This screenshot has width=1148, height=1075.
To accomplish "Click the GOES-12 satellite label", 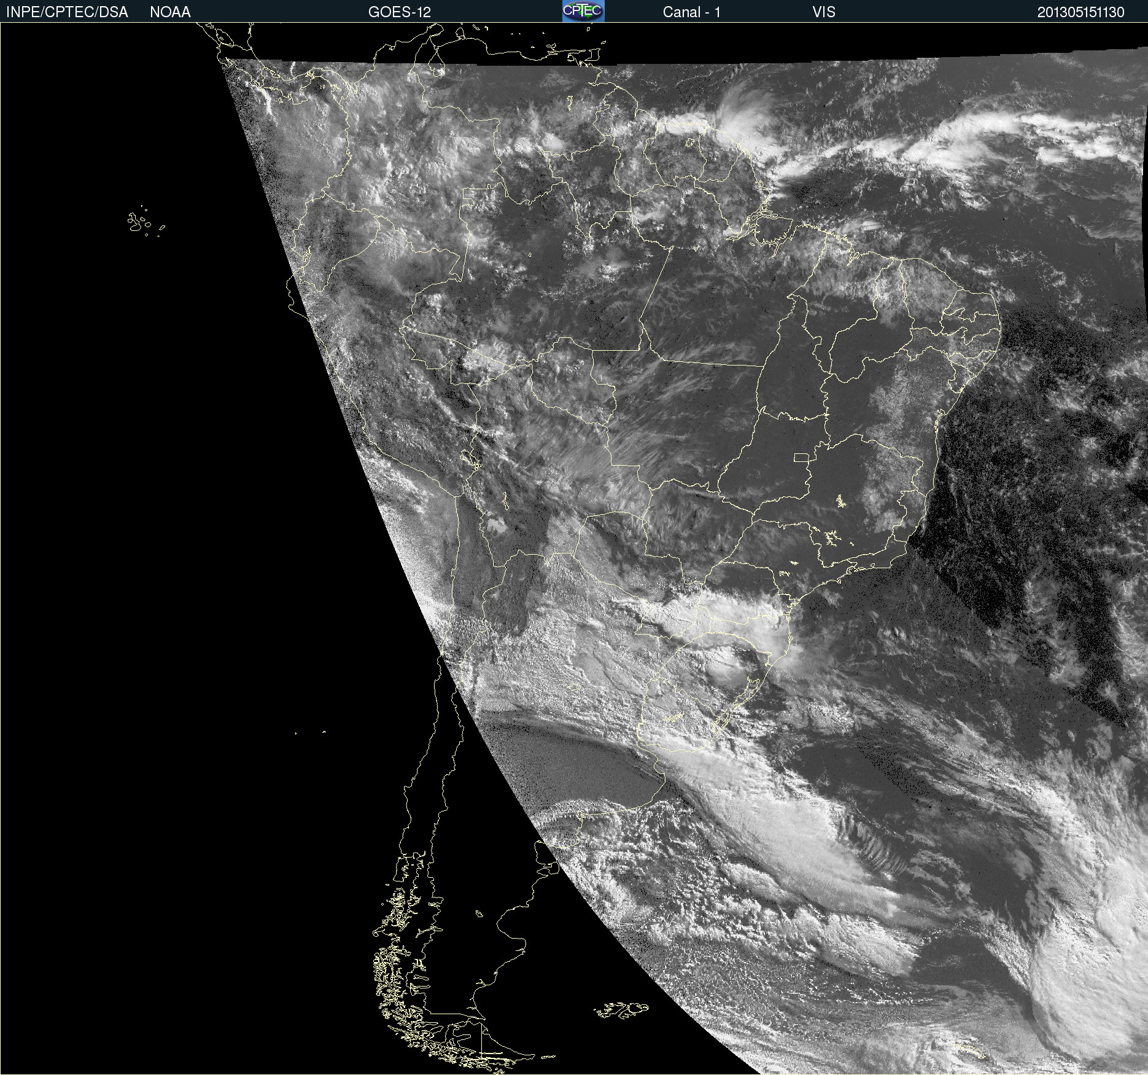I will [400, 12].
